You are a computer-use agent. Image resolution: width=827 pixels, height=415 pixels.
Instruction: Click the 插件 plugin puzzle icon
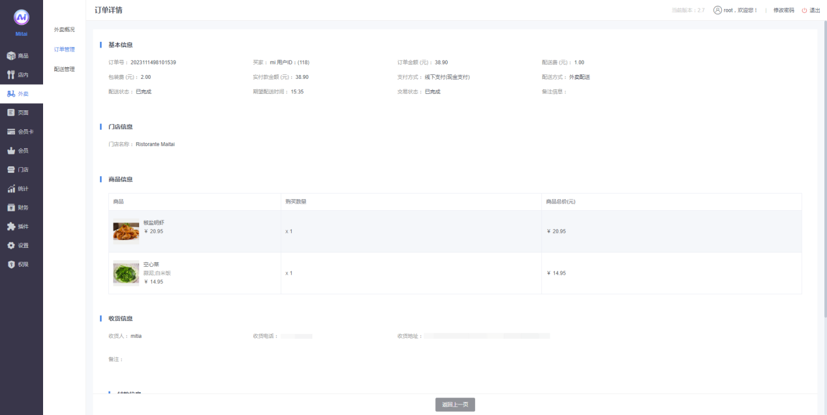[x=11, y=226]
